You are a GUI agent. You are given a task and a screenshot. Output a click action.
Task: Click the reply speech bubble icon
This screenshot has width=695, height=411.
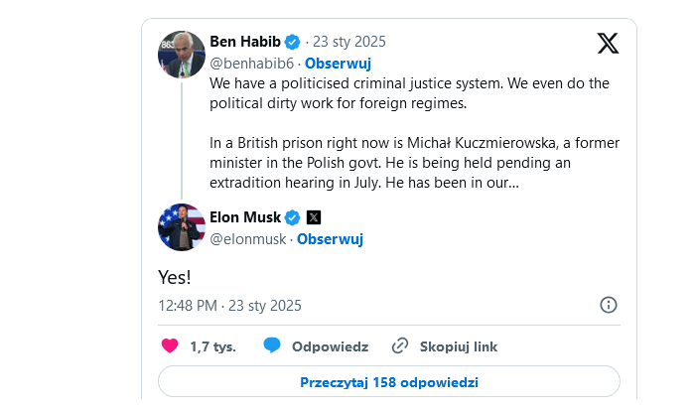tap(272, 346)
